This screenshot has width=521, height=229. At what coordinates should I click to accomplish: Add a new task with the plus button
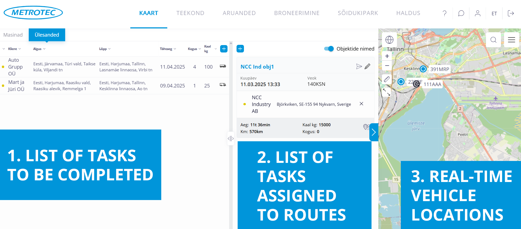click(224, 49)
